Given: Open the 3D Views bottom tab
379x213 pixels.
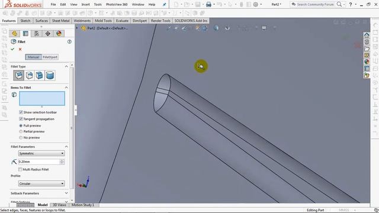Looking at the screenshot, I should coord(59,205).
